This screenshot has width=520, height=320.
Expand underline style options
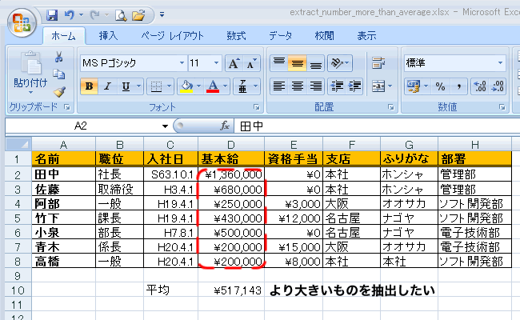click(139, 86)
